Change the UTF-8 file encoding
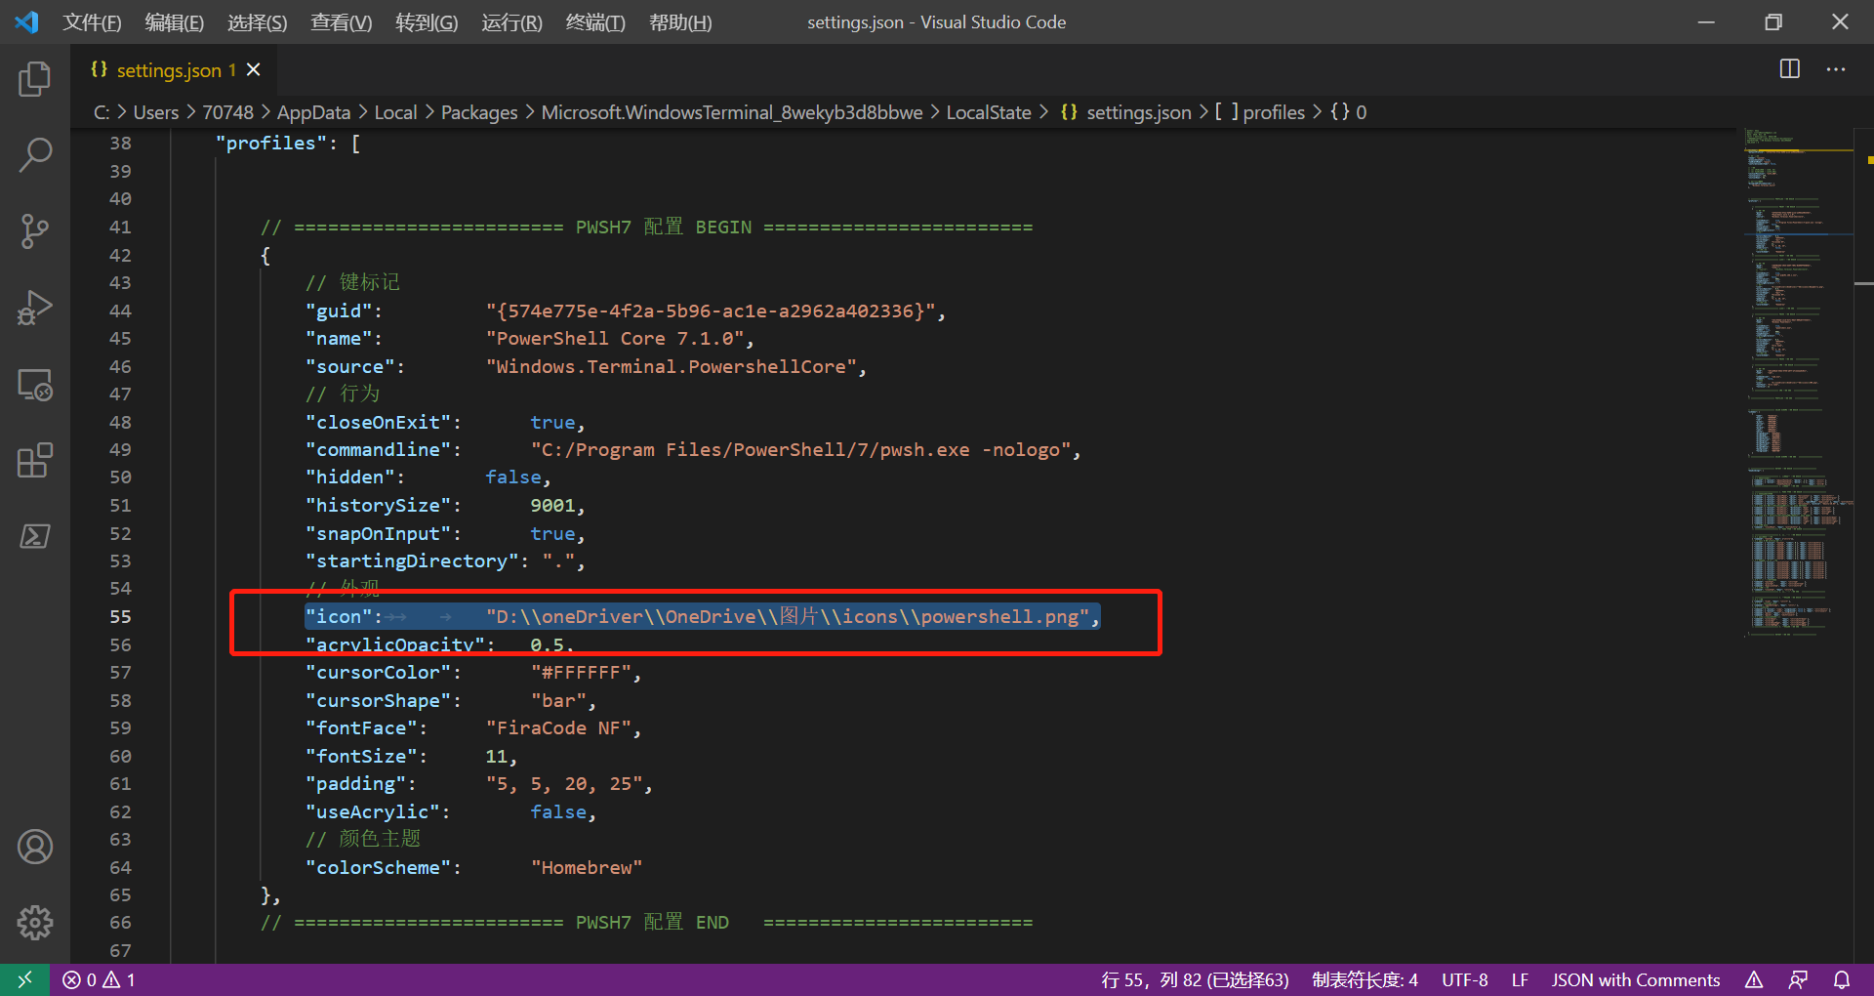The width and height of the screenshot is (1874, 996). click(x=1465, y=979)
